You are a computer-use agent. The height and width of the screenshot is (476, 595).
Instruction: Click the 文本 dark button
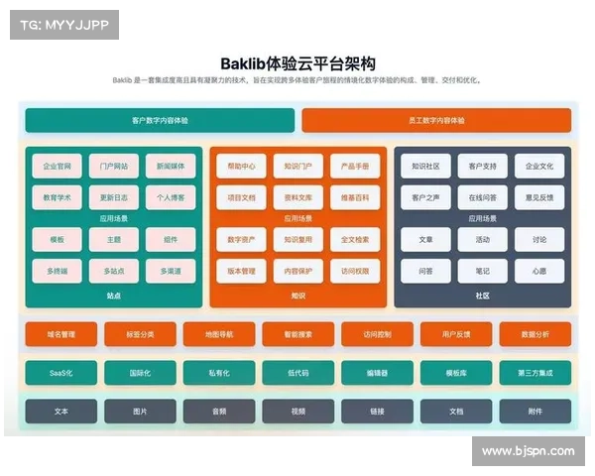click(61, 412)
